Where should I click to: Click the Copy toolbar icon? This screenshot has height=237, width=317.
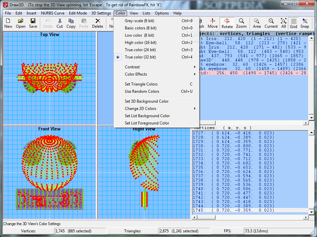coord(71,23)
